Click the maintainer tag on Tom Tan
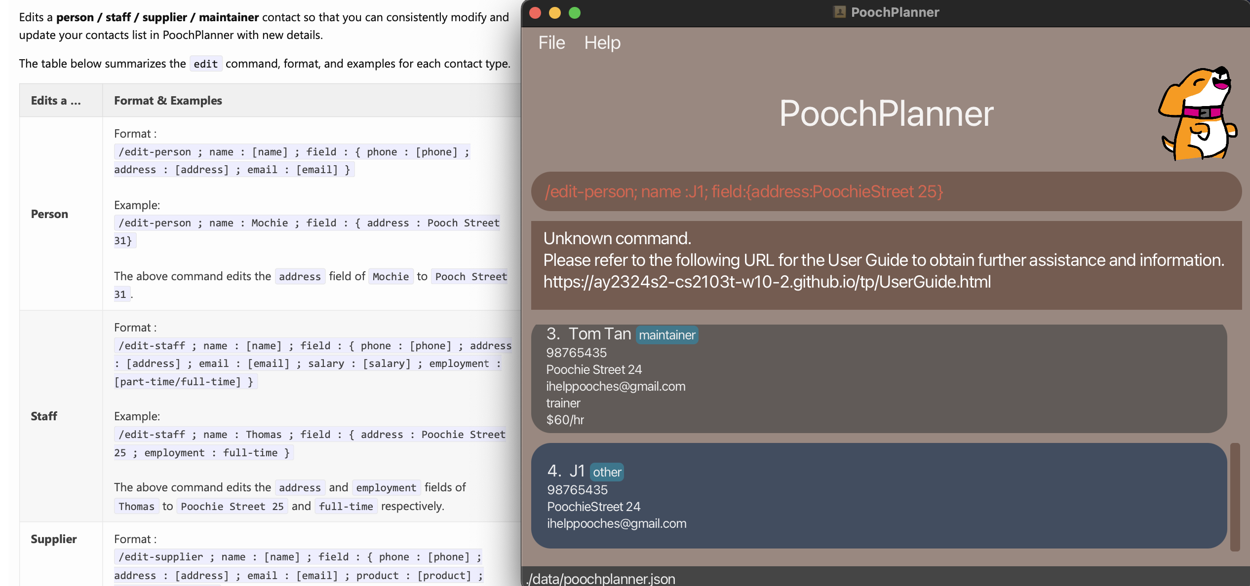Image resolution: width=1250 pixels, height=586 pixels. (666, 335)
